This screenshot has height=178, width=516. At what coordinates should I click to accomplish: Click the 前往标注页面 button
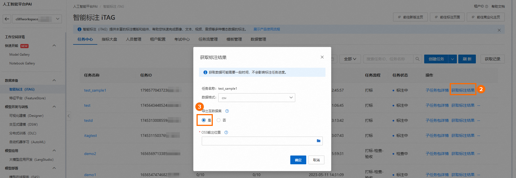(x=447, y=17)
